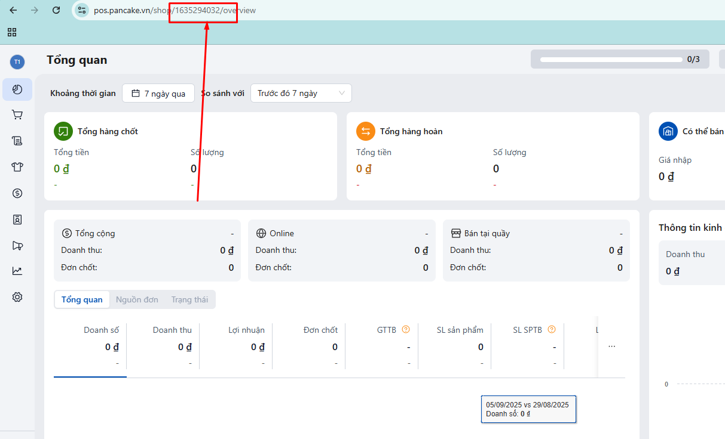
Task: Open the finance dollar coin sidebar icon
Action: (x=17, y=193)
